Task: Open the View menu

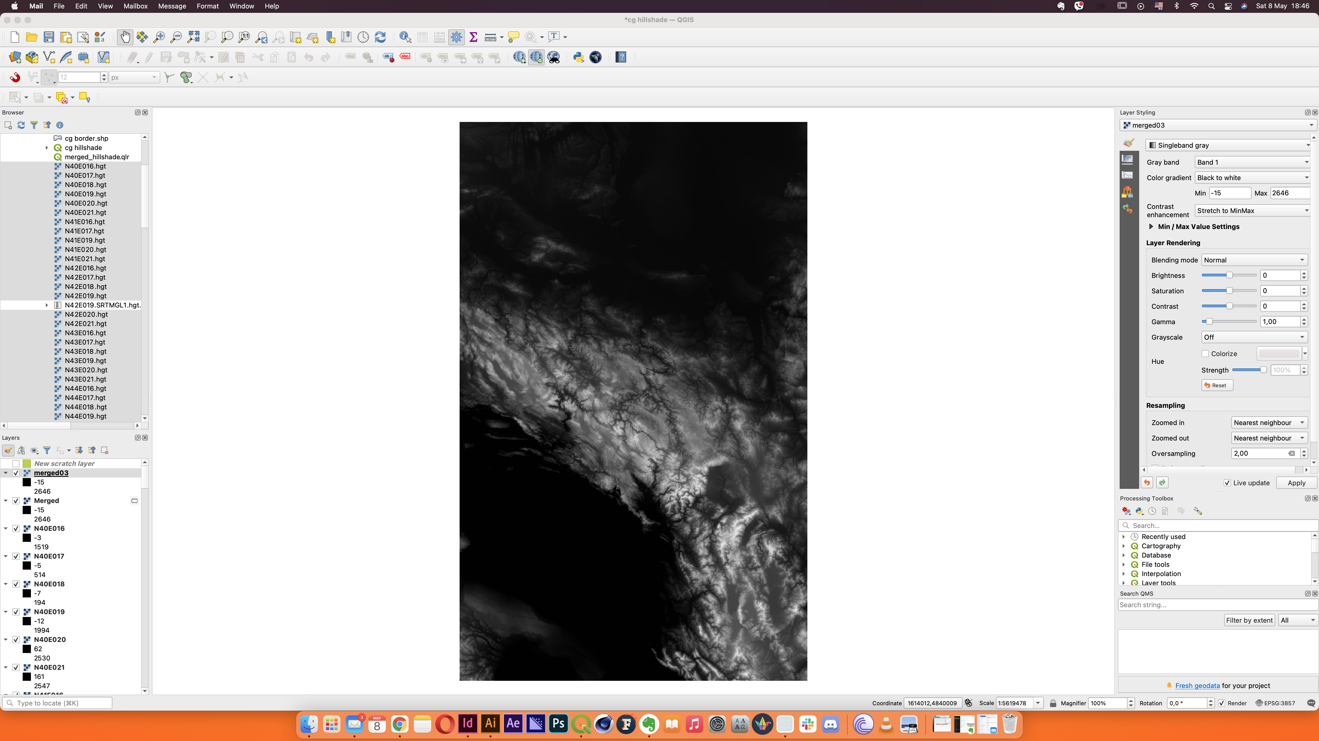Action: pyautogui.click(x=105, y=6)
